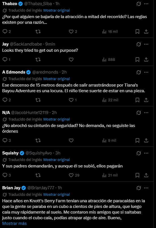156x228 pixels.
Task: Reply to Jay's tweet
Action: coord(5,59)
